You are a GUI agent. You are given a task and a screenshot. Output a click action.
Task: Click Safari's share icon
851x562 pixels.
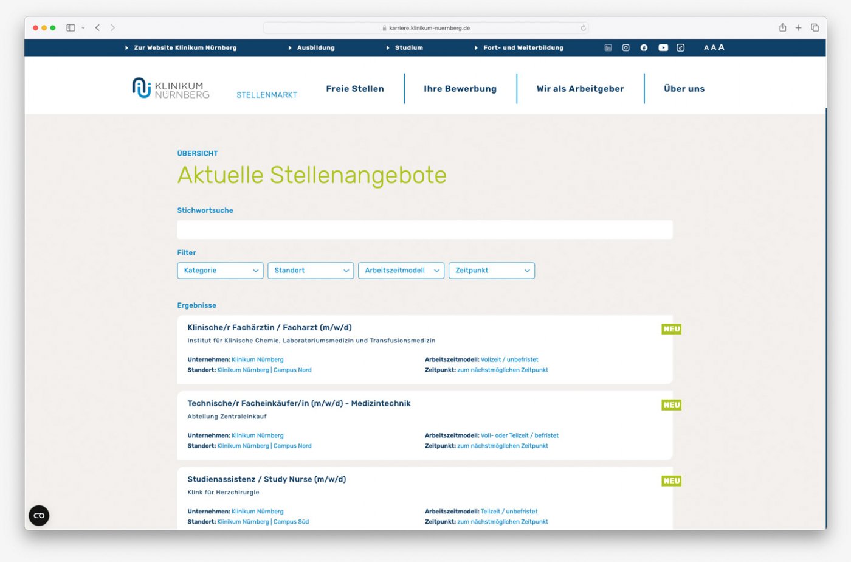click(x=783, y=27)
